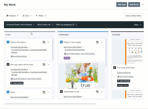This screenshot has width=148, height=109.
Task: Click Get copy approved by team title
Action: [22, 64]
